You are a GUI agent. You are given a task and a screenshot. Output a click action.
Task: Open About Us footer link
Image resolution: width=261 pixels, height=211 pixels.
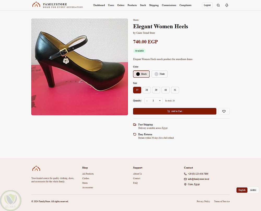[x=137, y=174]
